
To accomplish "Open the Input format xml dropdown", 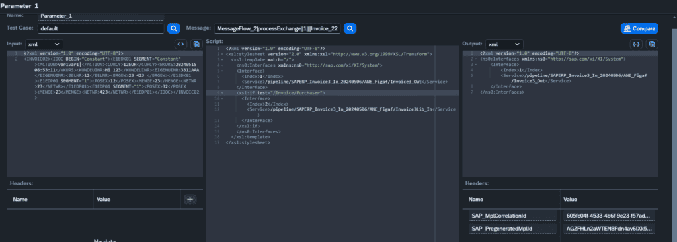I will [44, 44].
